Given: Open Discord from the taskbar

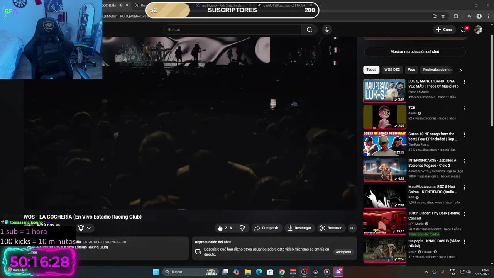Looking at the screenshot, I should click(338, 272).
